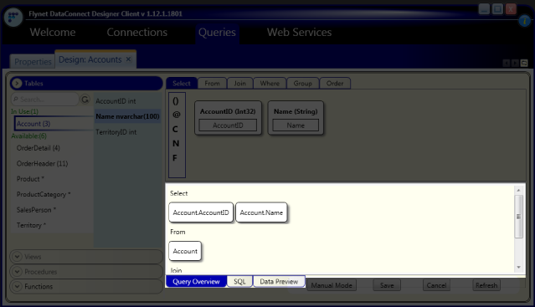Expand the Procedures panel
Image resolution: width=535 pixels, height=307 pixels.
pyautogui.click(x=17, y=272)
